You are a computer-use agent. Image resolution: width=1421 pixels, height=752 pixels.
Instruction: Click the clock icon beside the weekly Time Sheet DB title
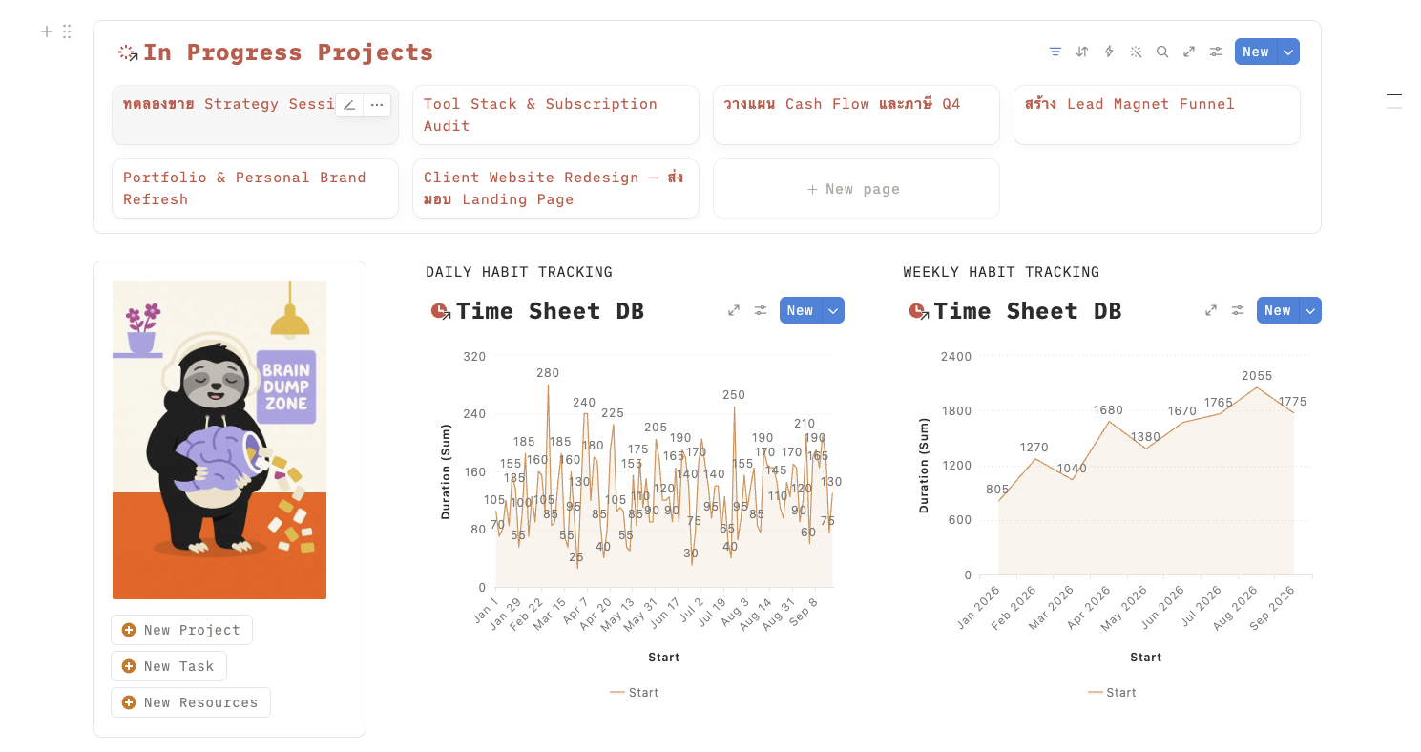[917, 311]
